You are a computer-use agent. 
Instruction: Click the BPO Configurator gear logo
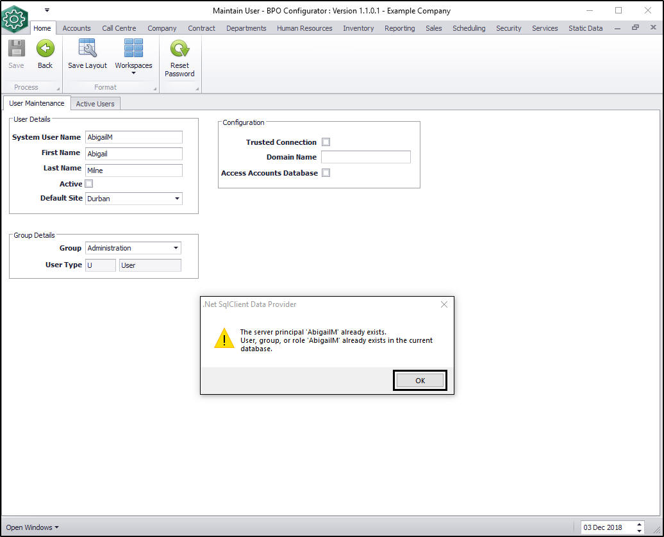(x=15, y=19)
